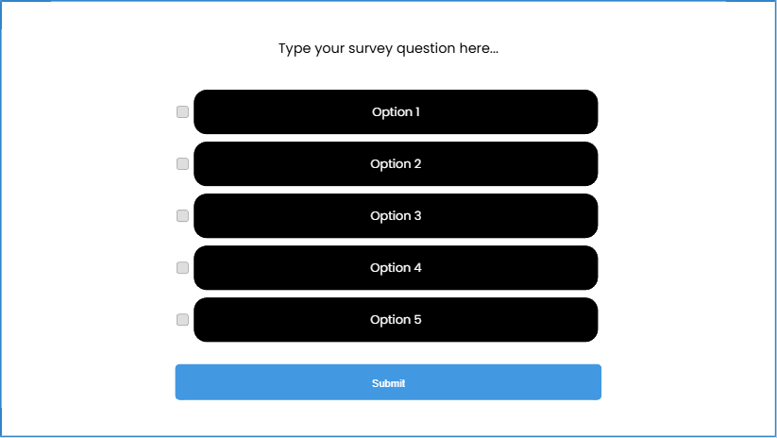Edit the 'Type your survey question here' heading

pos(388,48)
